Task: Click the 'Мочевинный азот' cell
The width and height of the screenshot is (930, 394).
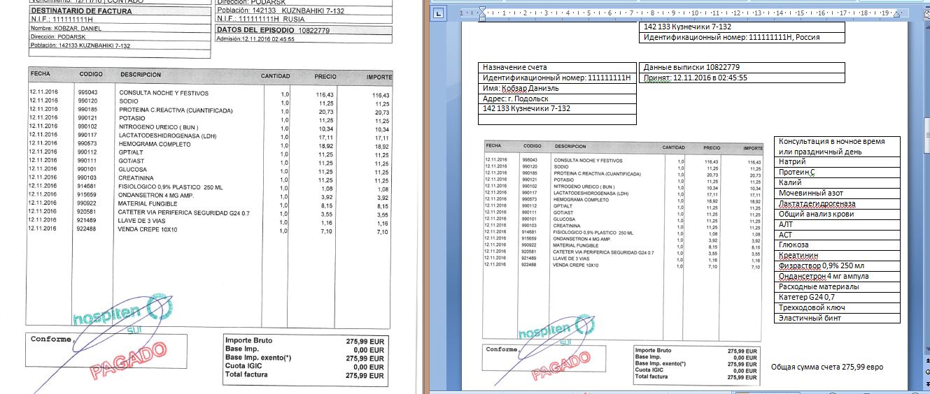Action: (838, 193)
